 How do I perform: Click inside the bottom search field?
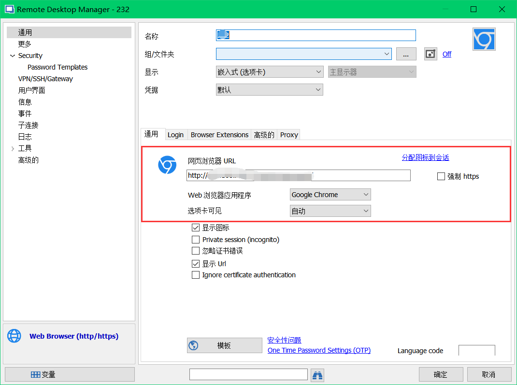pyautogui.click(x=248, y=374)
